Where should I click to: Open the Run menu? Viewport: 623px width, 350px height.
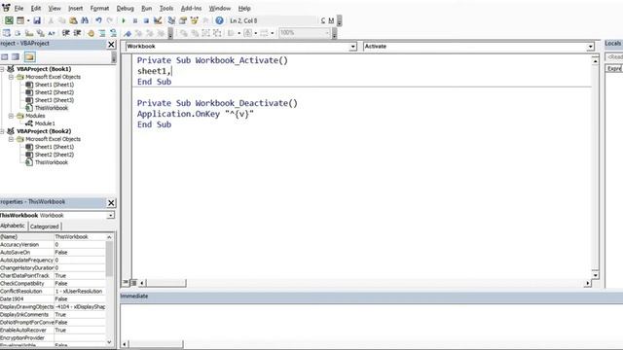[x=147, y=8]
